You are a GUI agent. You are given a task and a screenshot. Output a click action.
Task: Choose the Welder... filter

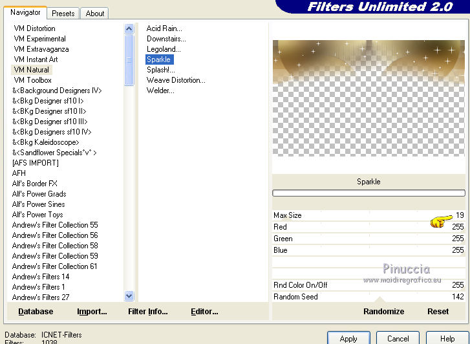[160, 91]
